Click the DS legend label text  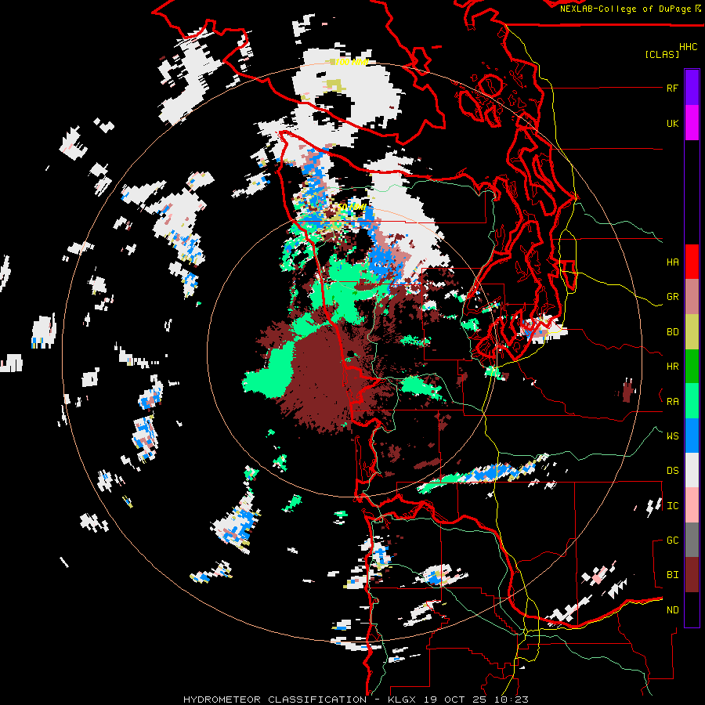tap(672, 471)
